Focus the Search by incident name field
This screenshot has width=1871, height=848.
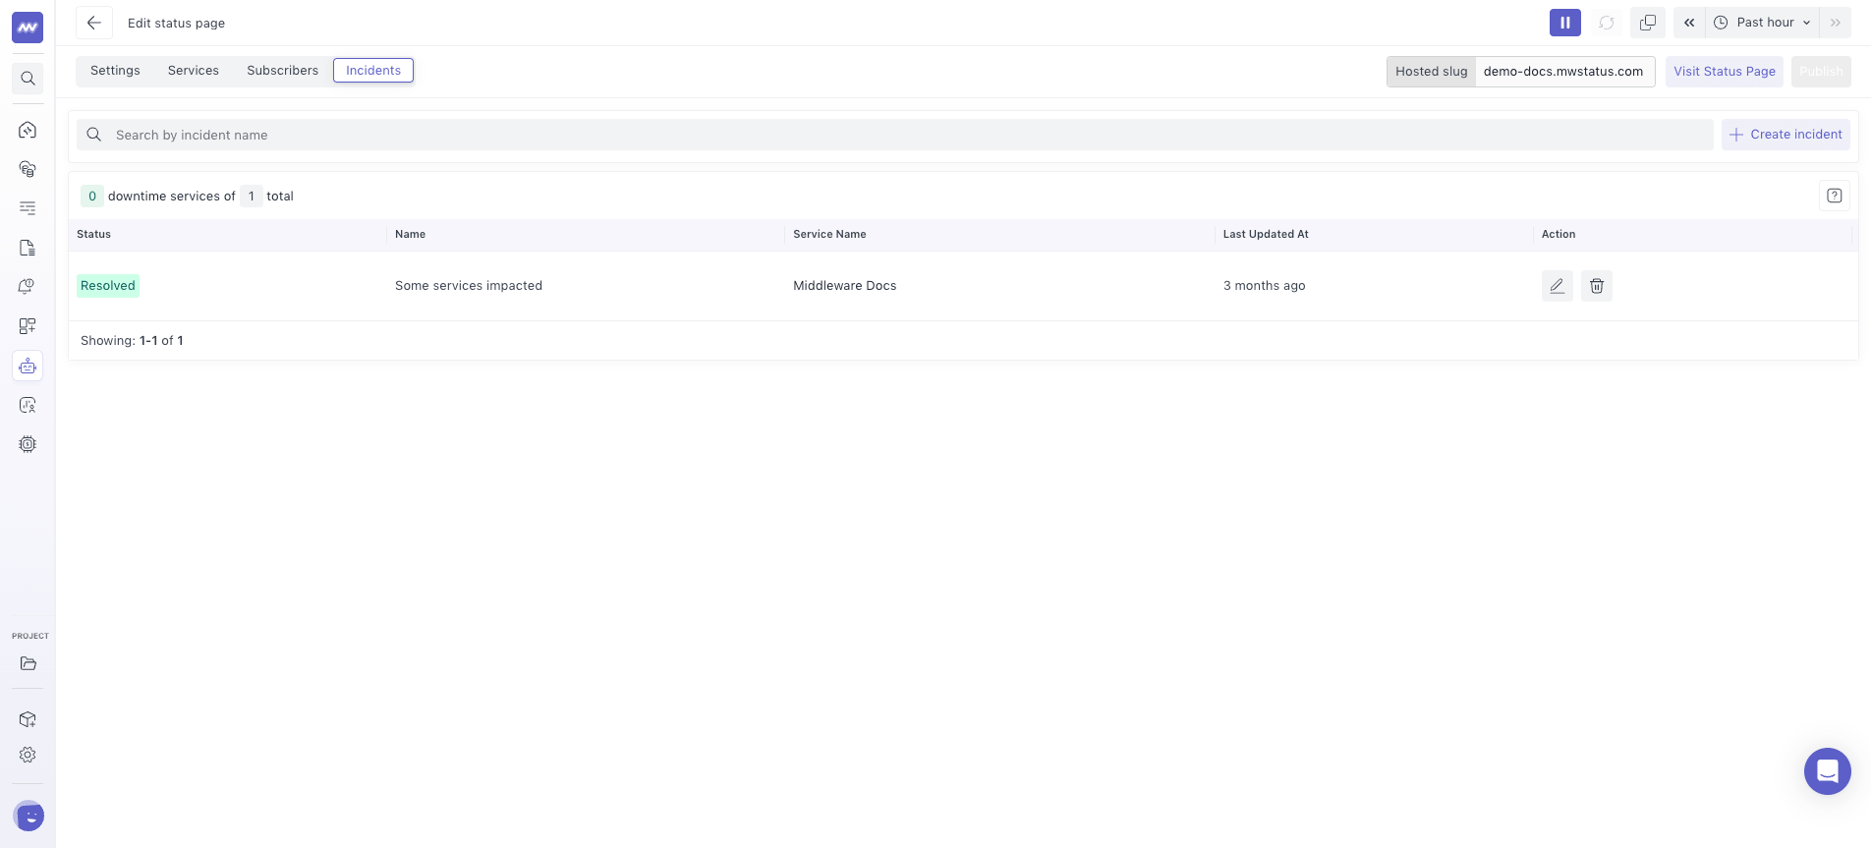pos(894,135)
